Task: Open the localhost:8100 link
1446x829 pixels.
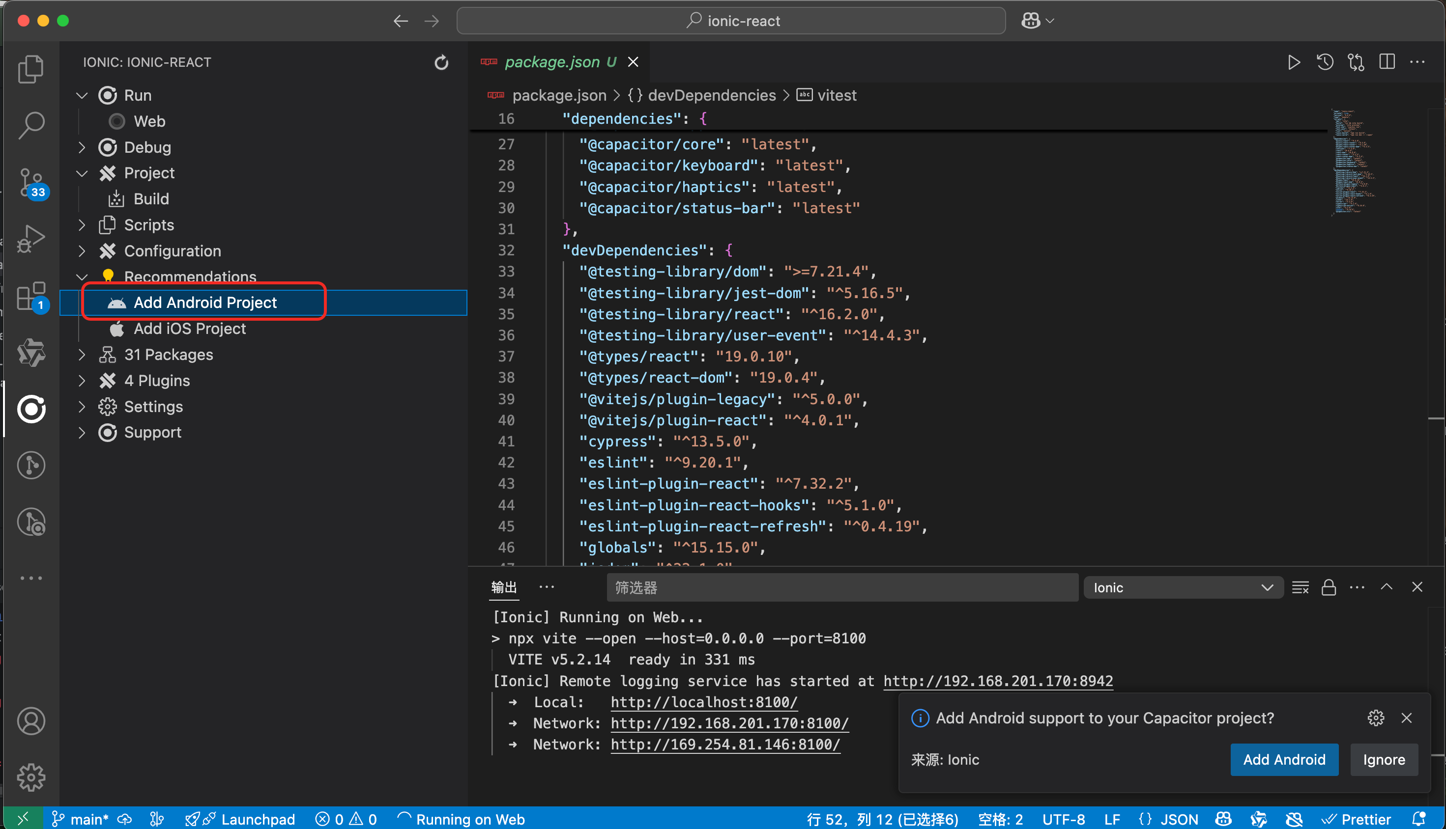Action: coord(704,702)
